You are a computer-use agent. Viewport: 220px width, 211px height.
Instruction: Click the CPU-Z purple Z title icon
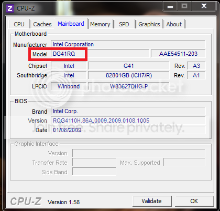10,8
